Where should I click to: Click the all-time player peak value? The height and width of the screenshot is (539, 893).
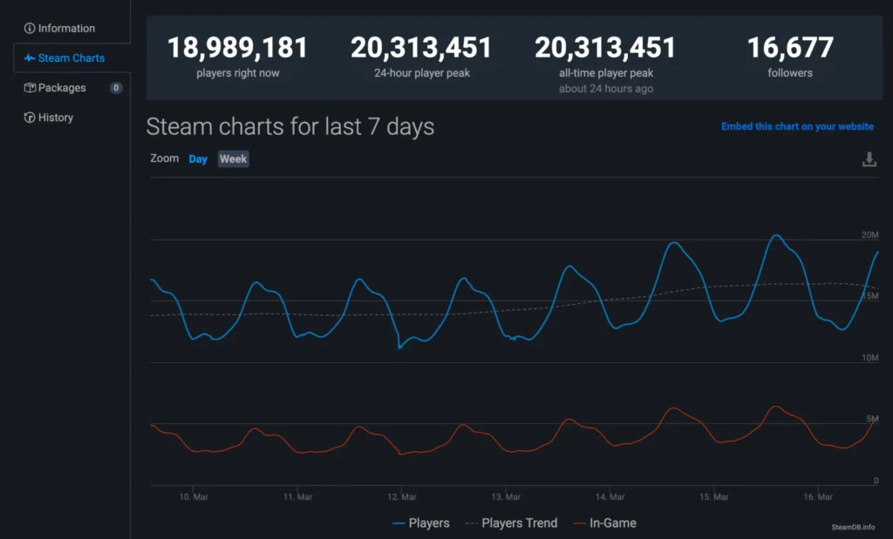tap(605, 48)
